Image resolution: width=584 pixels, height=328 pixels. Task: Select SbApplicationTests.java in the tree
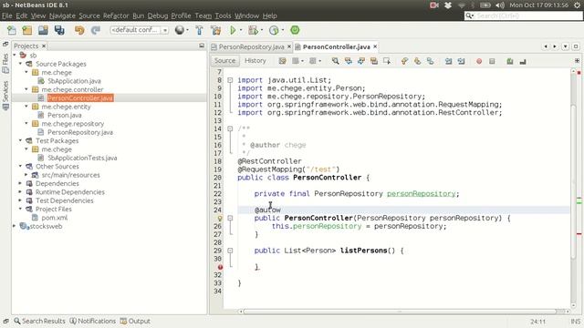click(x=82, y=158)
